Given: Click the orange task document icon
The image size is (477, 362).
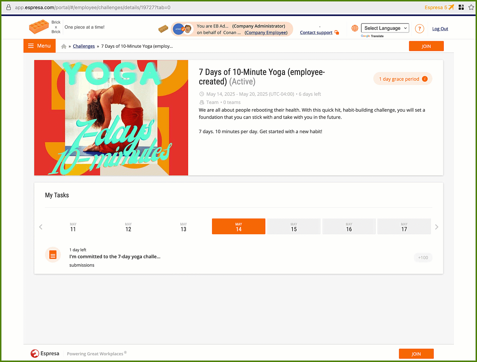Looking at the screenshot, I should (53, 255).
